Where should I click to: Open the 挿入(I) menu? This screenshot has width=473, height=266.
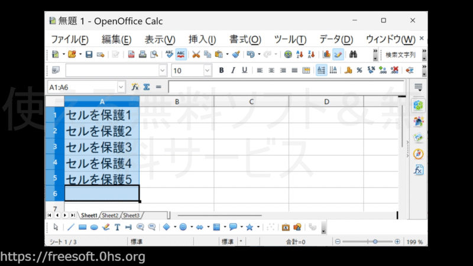202,40
